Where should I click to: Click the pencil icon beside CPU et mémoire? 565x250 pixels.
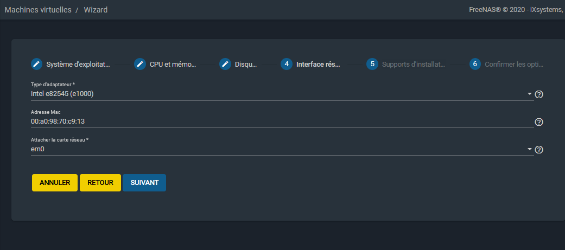coord(140,64)
